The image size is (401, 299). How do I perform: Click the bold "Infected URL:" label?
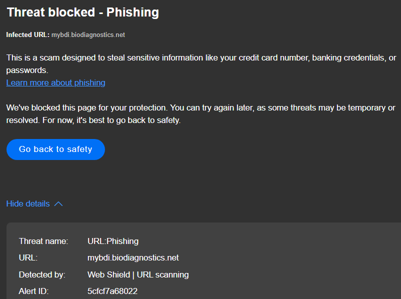(27, 35)
